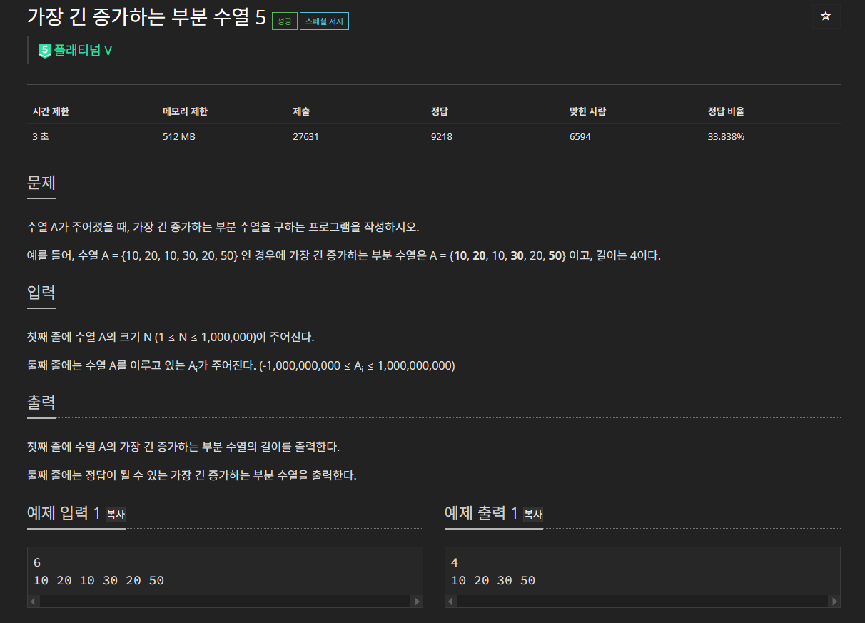Click the green shield number 5 emblem

point(44,50)
